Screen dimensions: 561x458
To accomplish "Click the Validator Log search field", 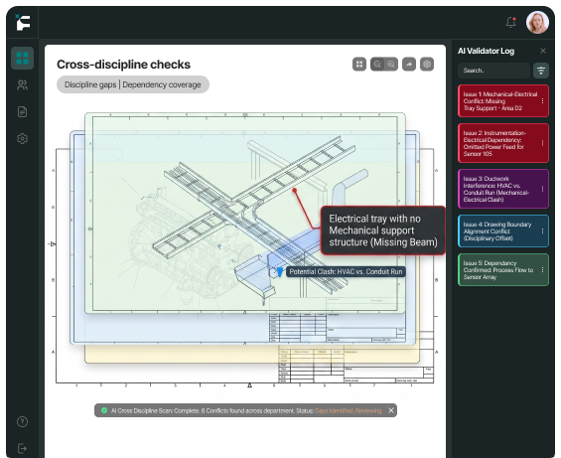I will tap(493, 71).
